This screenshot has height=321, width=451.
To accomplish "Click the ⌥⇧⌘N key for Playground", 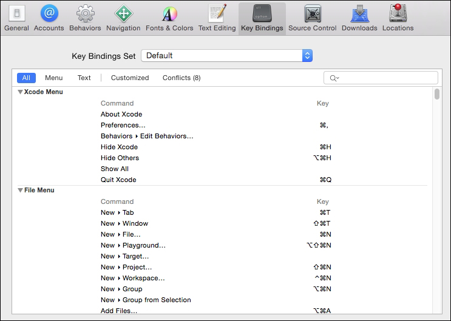I will coord(319,245).
